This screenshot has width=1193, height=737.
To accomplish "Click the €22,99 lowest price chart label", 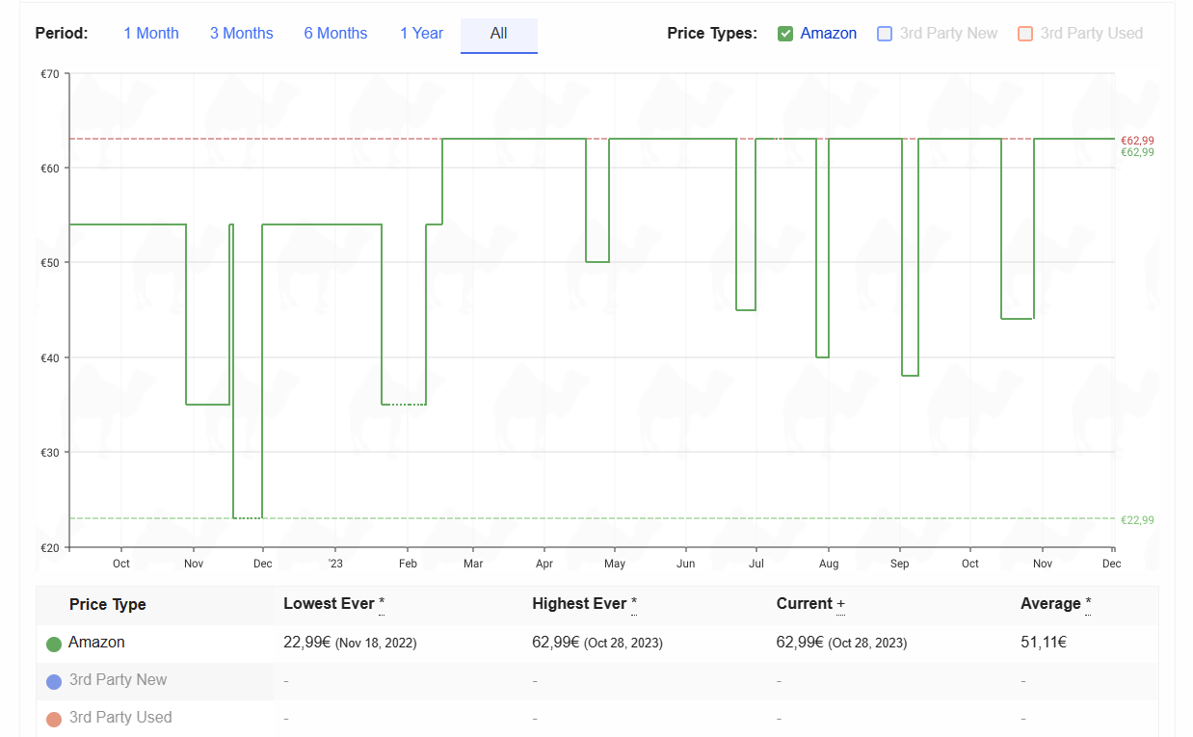I will coord(1137,520).
